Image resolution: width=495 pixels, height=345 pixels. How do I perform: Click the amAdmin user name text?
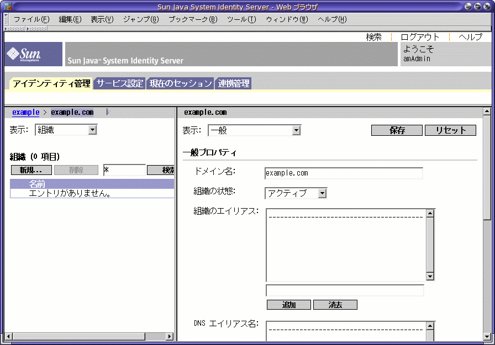(417, 59)
